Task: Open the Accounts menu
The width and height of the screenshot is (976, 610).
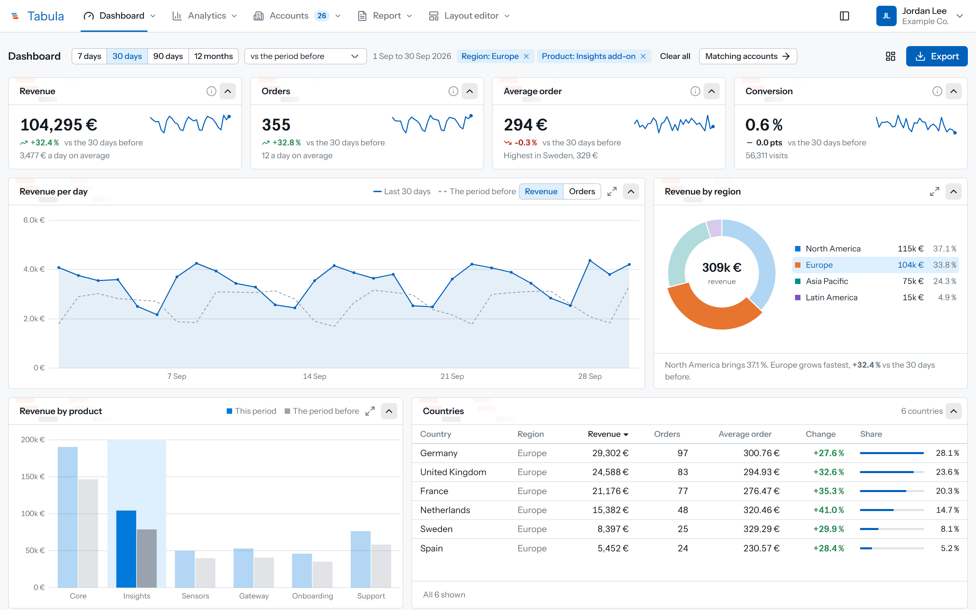Action: point(297,16)
